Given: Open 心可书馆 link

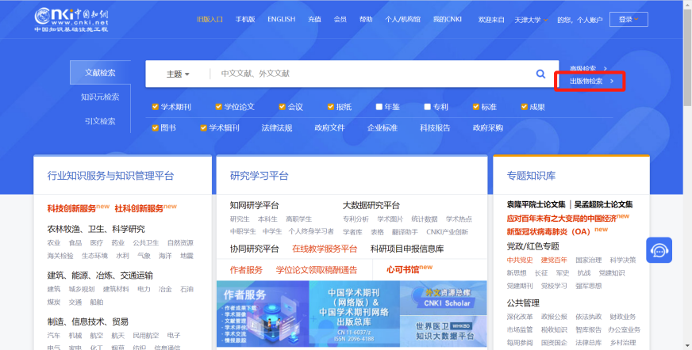Looking at the screenshot, I should click(403, 270).
